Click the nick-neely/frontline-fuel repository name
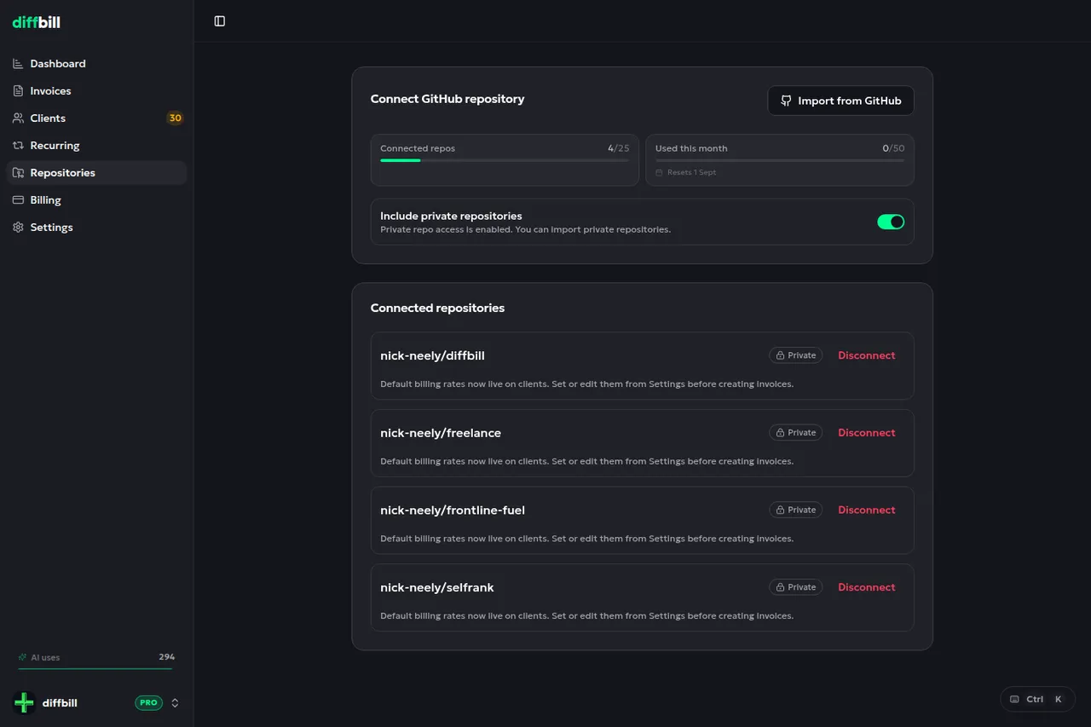 pos(453,510)
